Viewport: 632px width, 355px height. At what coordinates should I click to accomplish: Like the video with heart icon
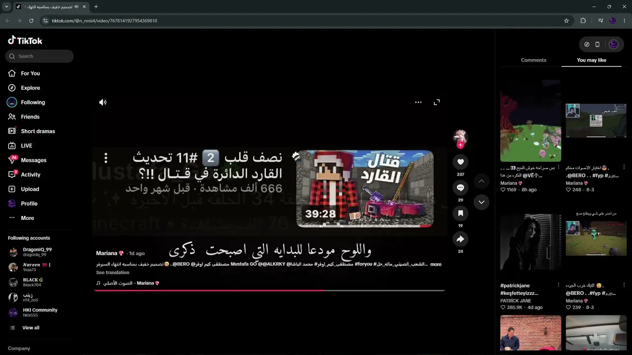[x=460, y=162]
